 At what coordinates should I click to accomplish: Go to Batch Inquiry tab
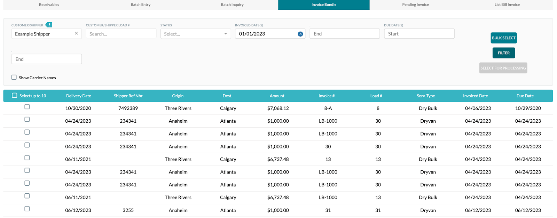click(232, 5)
